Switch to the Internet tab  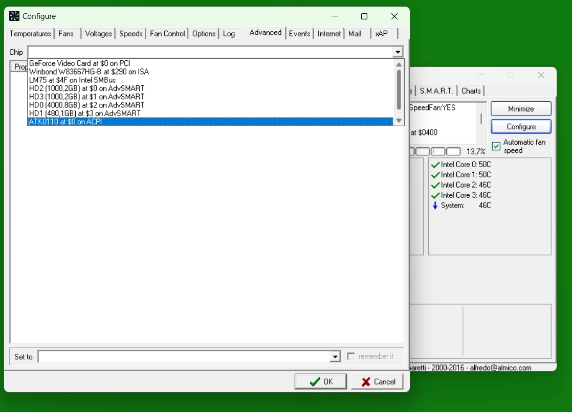[x=328, y=34]
